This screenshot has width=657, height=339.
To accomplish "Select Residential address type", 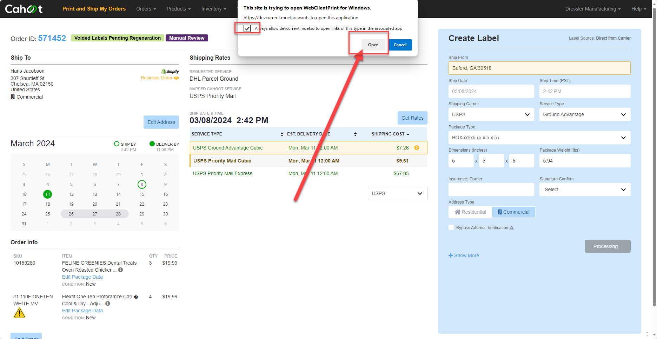I will 470,212.
